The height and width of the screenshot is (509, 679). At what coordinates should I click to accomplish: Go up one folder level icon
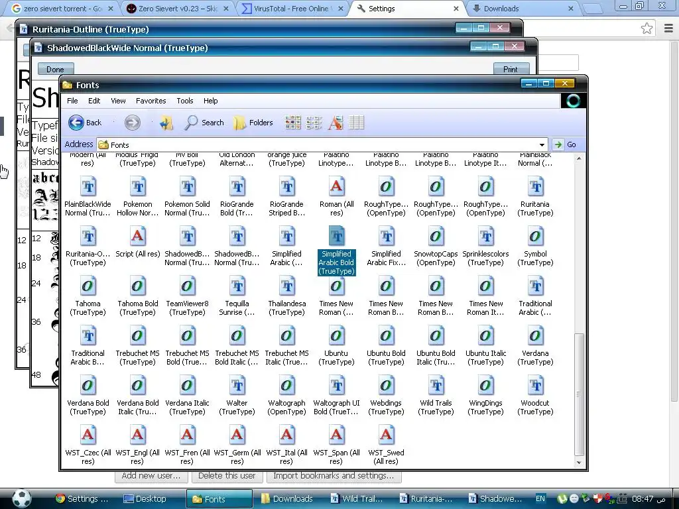point(166,123)
